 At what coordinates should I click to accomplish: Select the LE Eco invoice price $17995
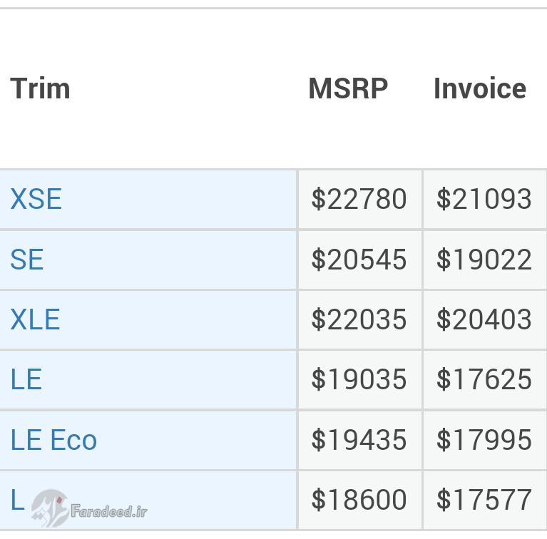[x=484, y=440]
